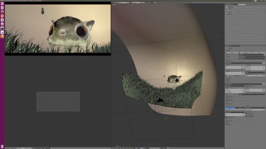Open the Tile Order dropdown
Viewport: 266px width, 149px height.
[x=235, y=112]
